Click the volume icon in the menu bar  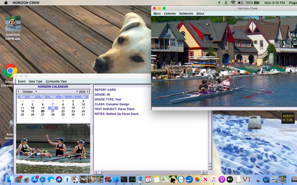[241, 3]
